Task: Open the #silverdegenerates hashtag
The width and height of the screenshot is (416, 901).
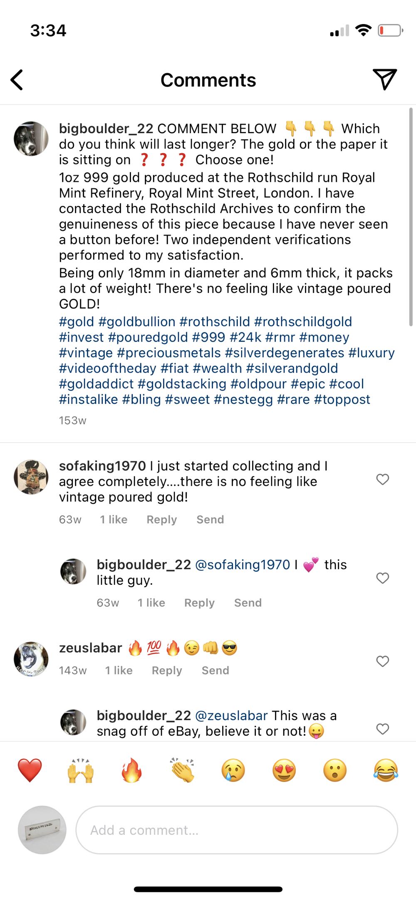Action: click(x=285, y=353)
